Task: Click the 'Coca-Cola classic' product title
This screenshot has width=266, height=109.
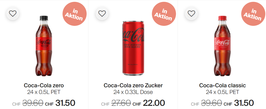Action: click(222, 85)
